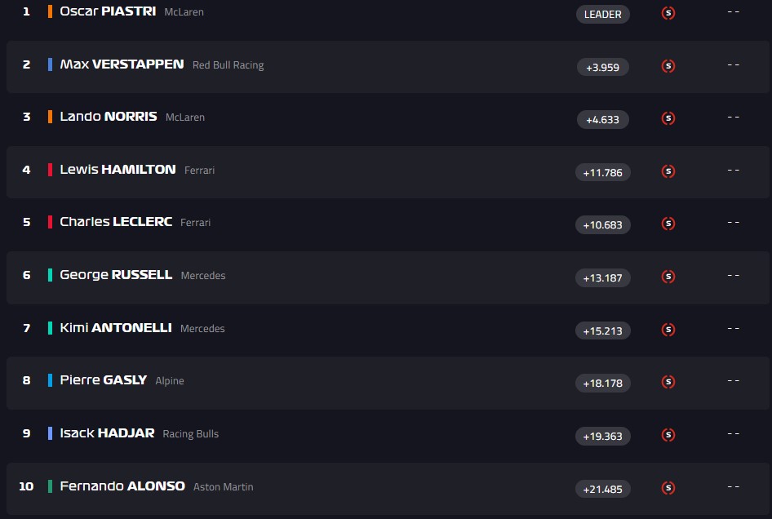Select the tyre icon for Fernando Alonso
Image resolution: width=772 pixels, height=519 pixels.
point(668,488)
